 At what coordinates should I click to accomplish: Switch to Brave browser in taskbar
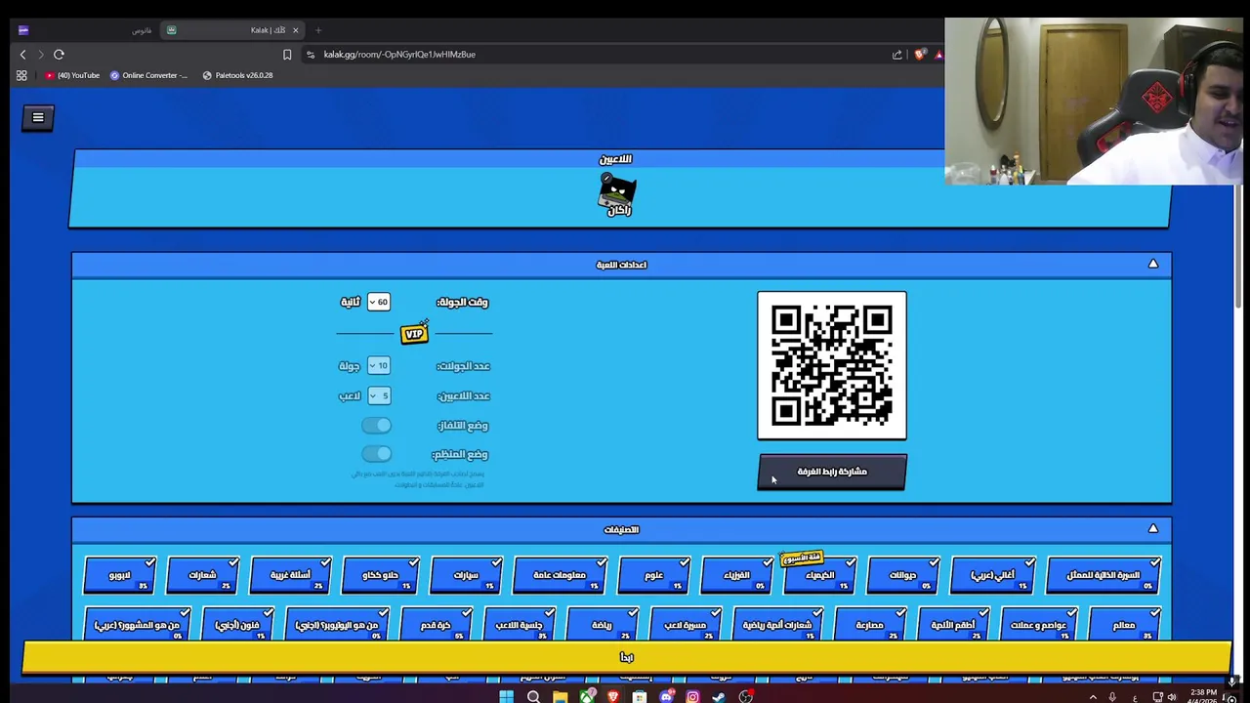[x=613, y=696]
